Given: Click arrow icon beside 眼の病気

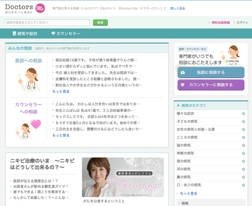Looking at the screenshot, I should [x=244, y=161].
